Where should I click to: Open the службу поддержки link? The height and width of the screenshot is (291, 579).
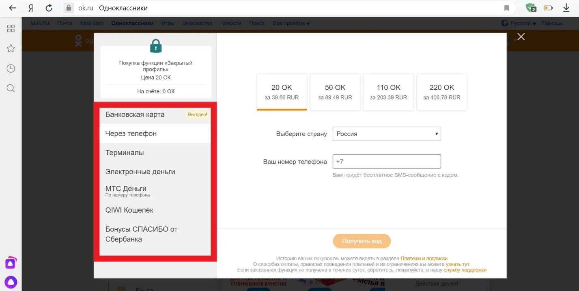click(465, 270)
